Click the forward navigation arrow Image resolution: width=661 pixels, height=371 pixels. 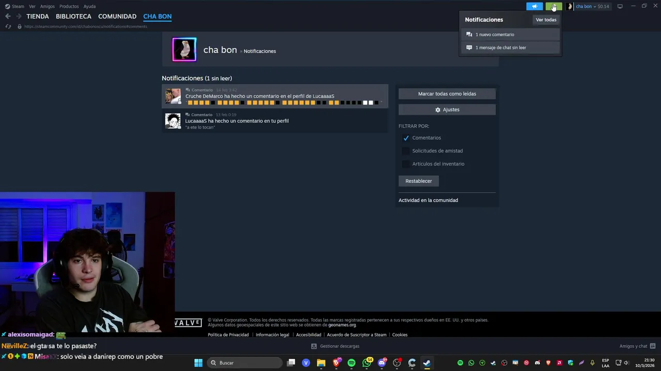point(19,16)
